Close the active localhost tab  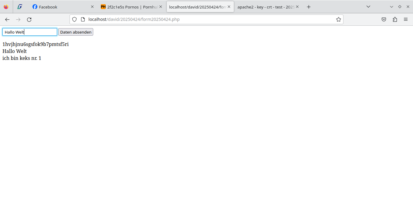[x=229, y=7]
